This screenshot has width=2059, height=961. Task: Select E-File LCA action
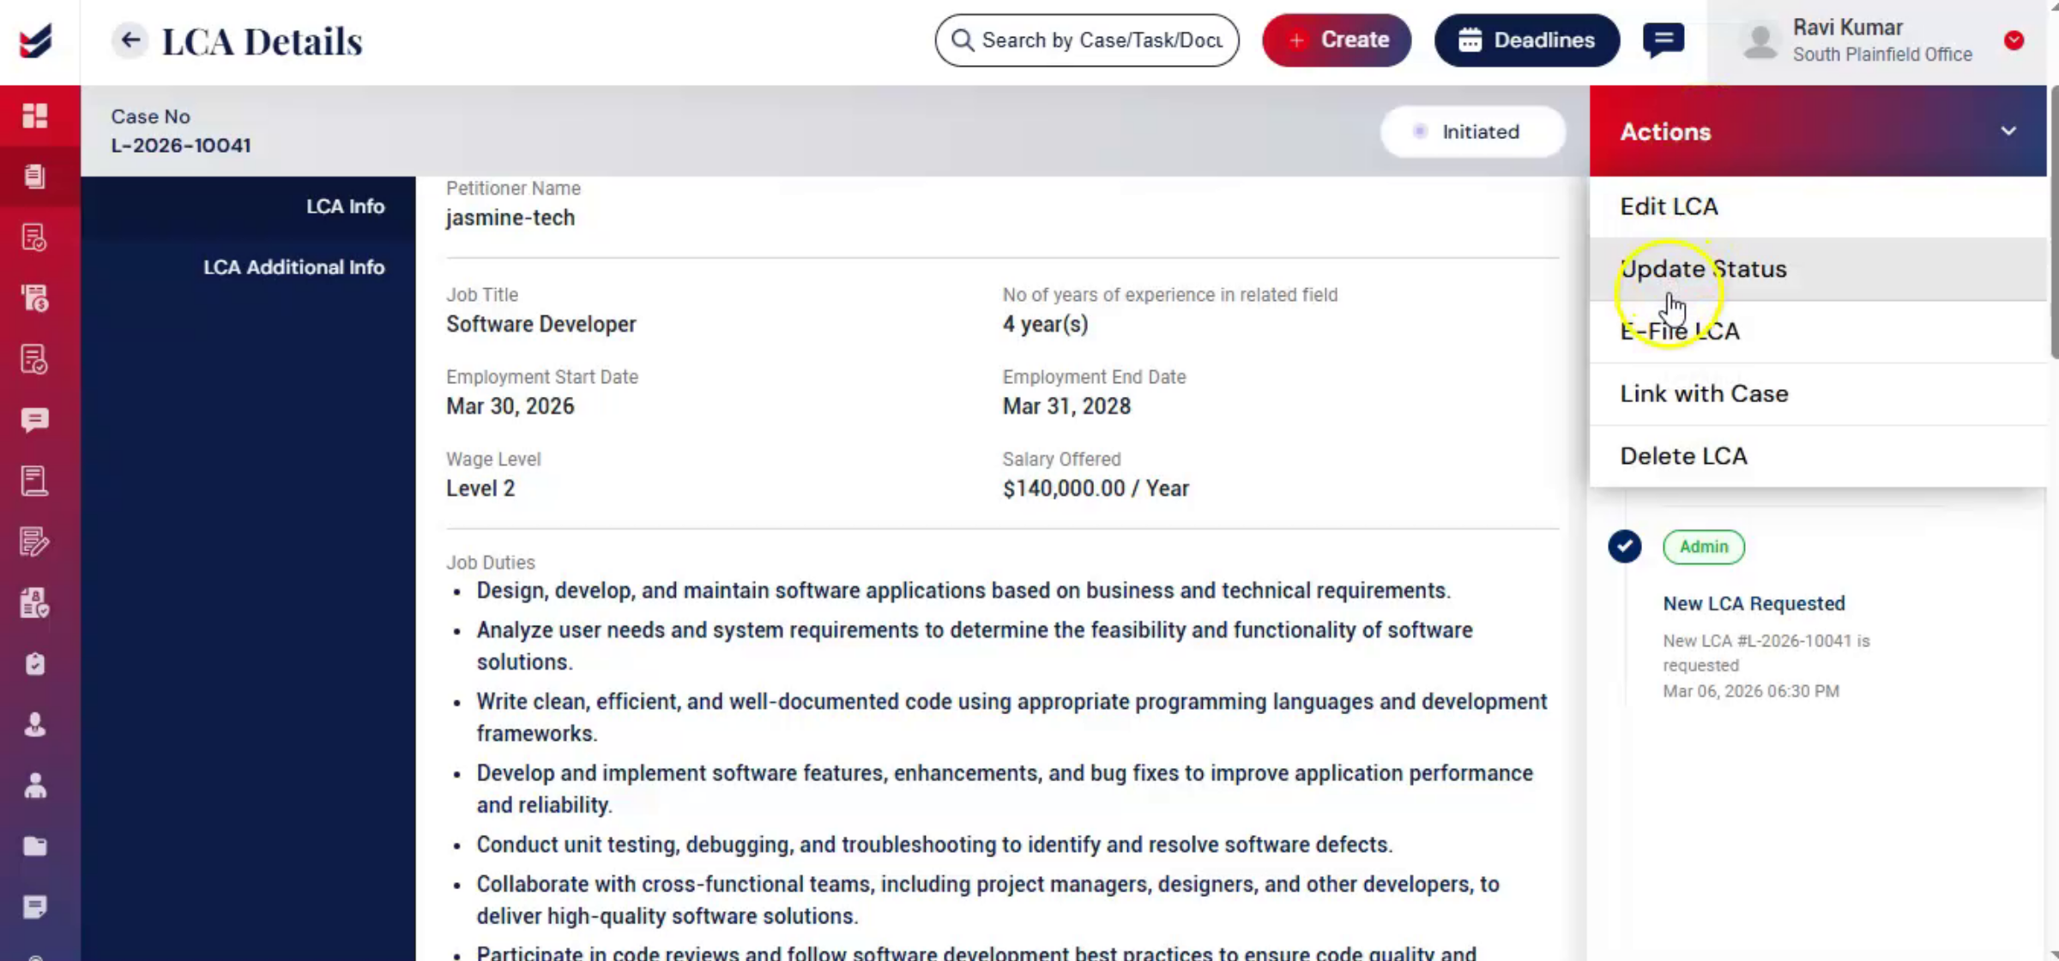point(1818,331)
